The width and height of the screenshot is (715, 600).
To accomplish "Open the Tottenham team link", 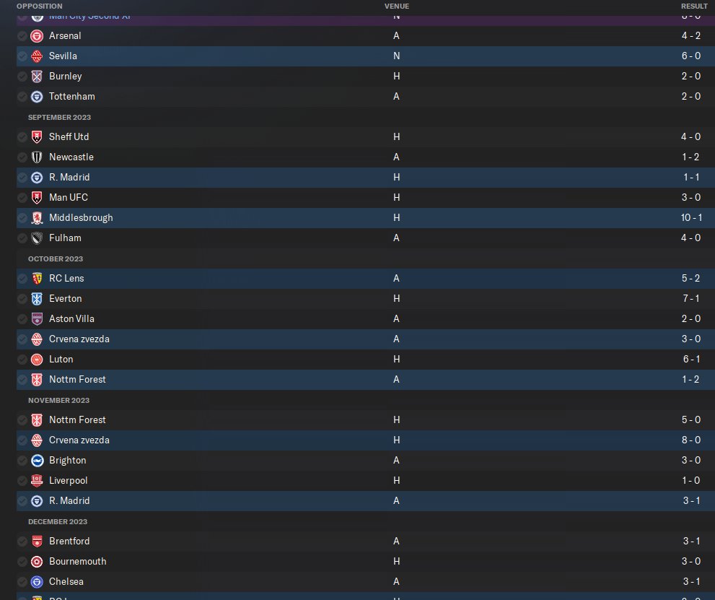I will [71, 96].
